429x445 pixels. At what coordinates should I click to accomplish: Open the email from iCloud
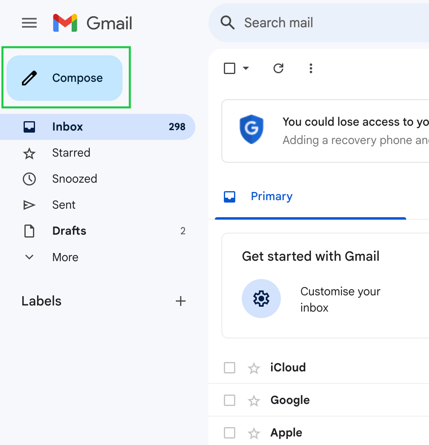click(x=319, y=368)
